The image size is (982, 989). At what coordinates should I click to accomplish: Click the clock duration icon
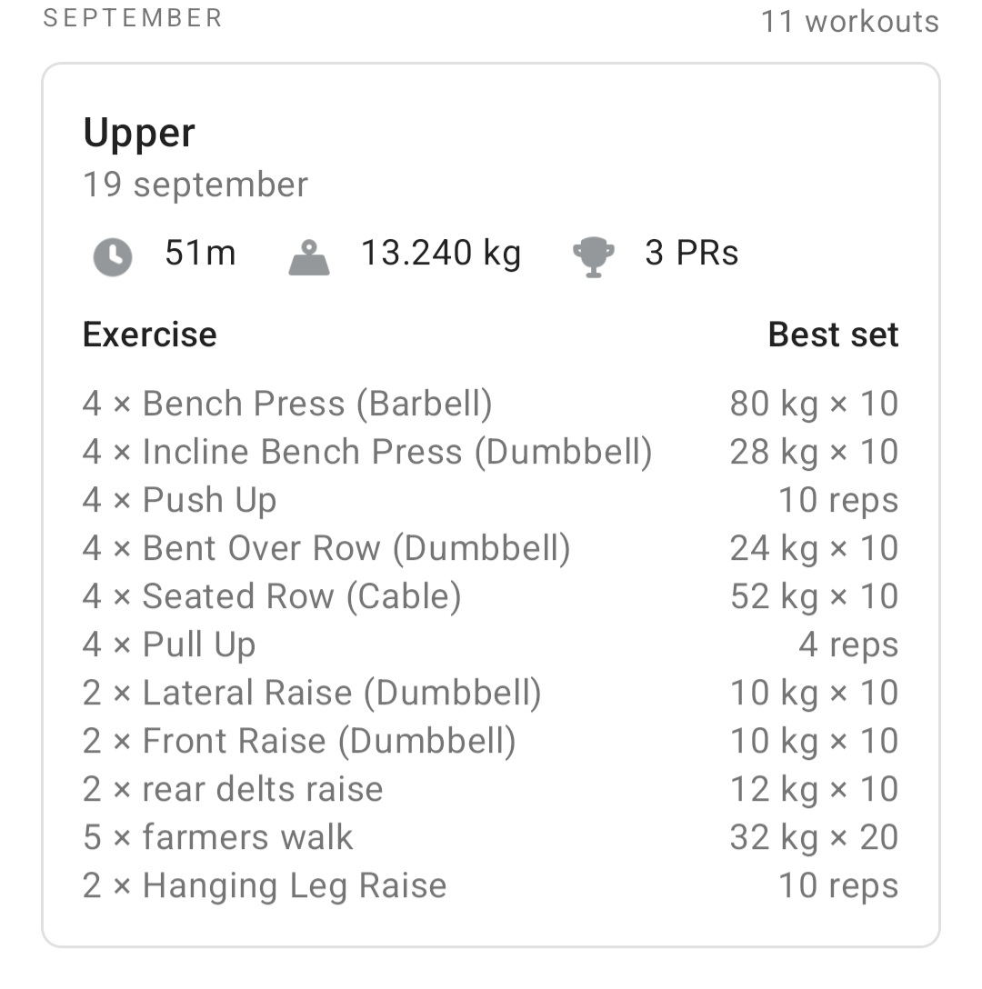(112, 256)
